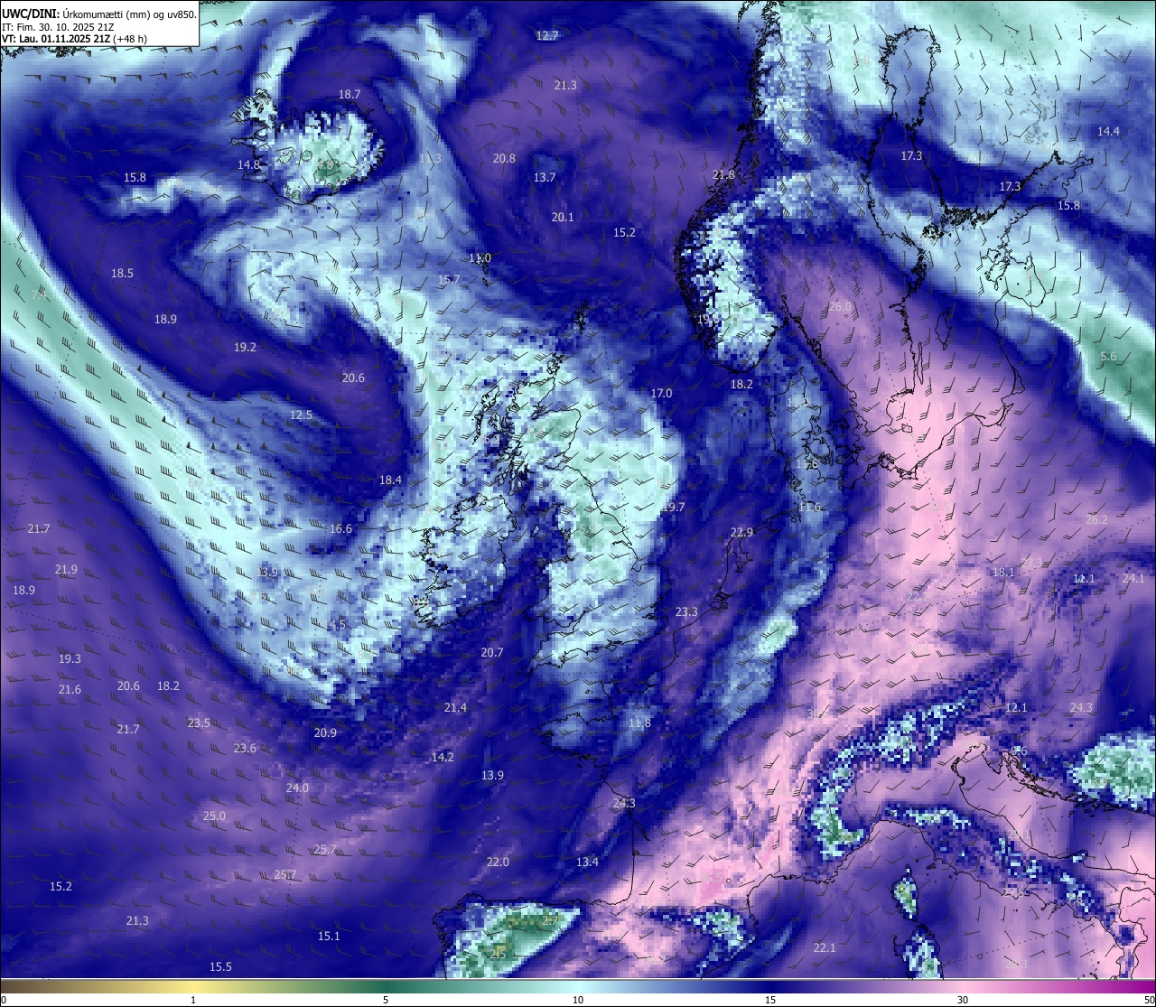
Task: Click the 21.8 value near Norway's coast
Action: tap(723, 174)
